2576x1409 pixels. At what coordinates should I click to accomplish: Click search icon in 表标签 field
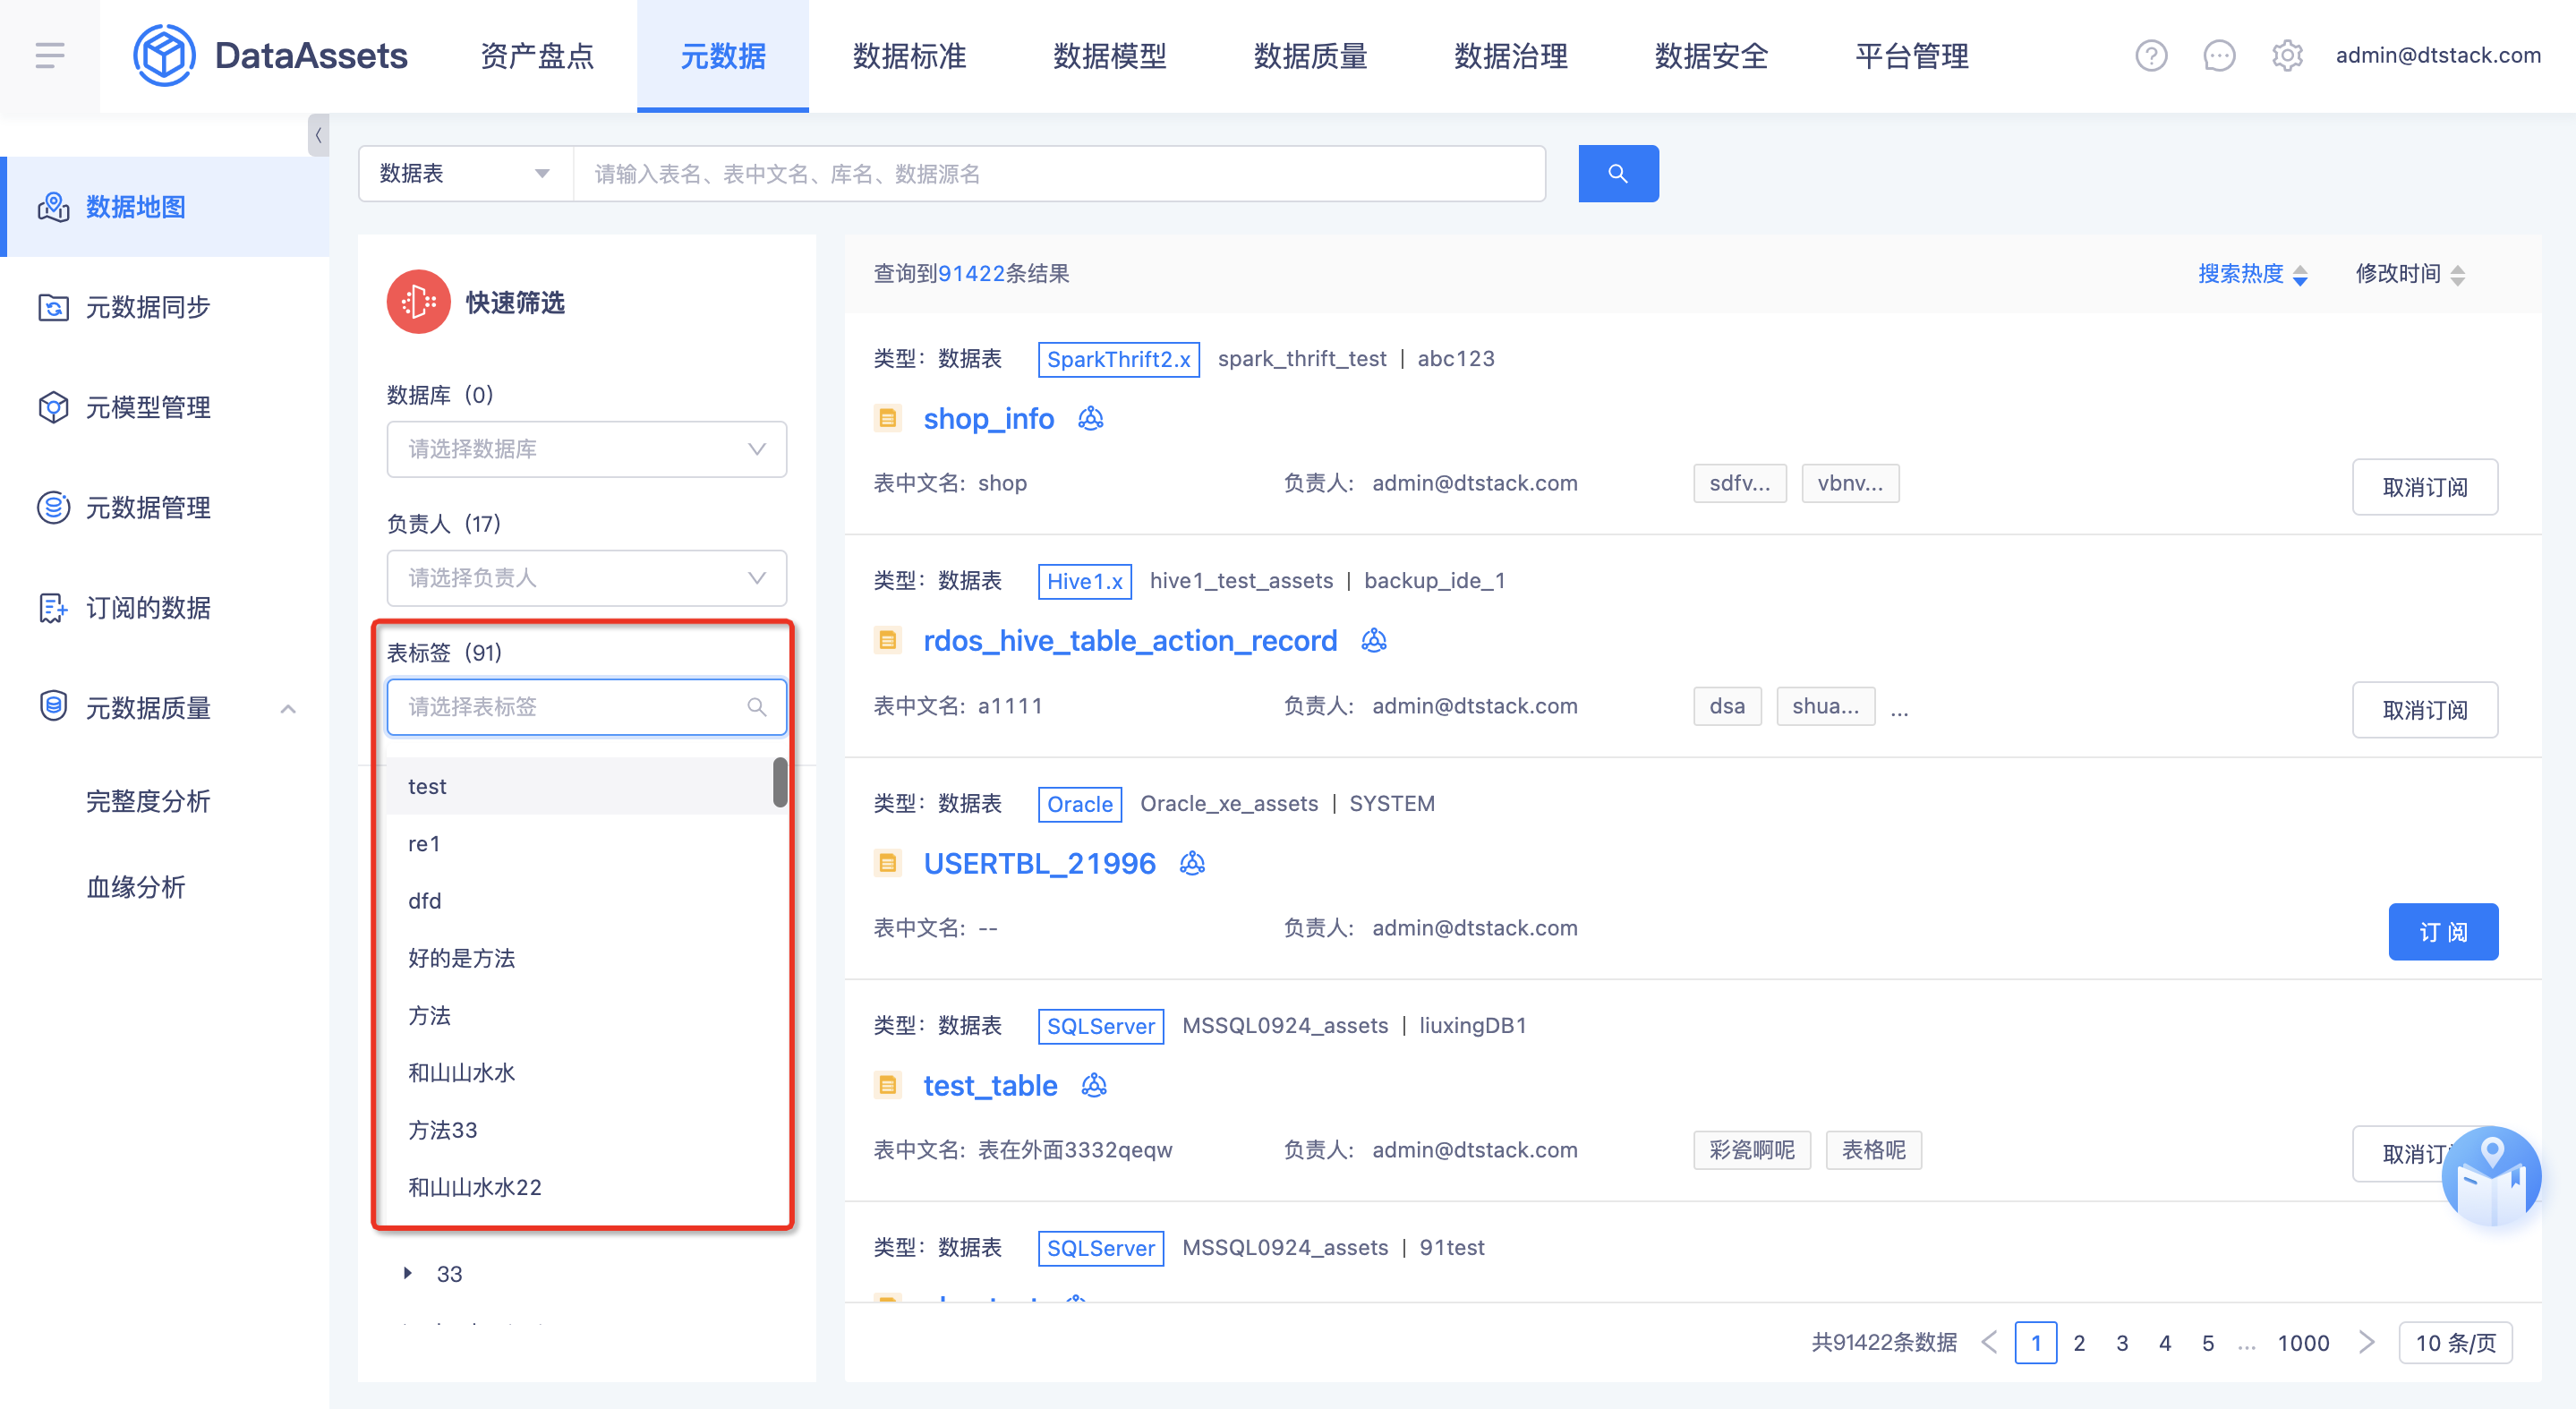757,707
